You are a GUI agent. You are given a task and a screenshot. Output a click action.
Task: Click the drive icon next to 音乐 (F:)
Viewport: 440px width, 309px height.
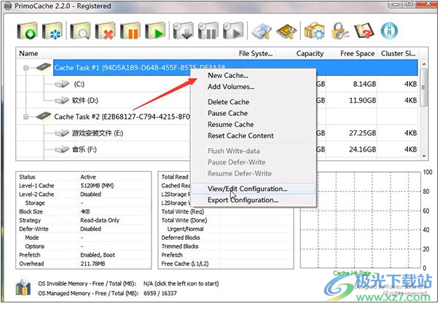click(62, 149)
